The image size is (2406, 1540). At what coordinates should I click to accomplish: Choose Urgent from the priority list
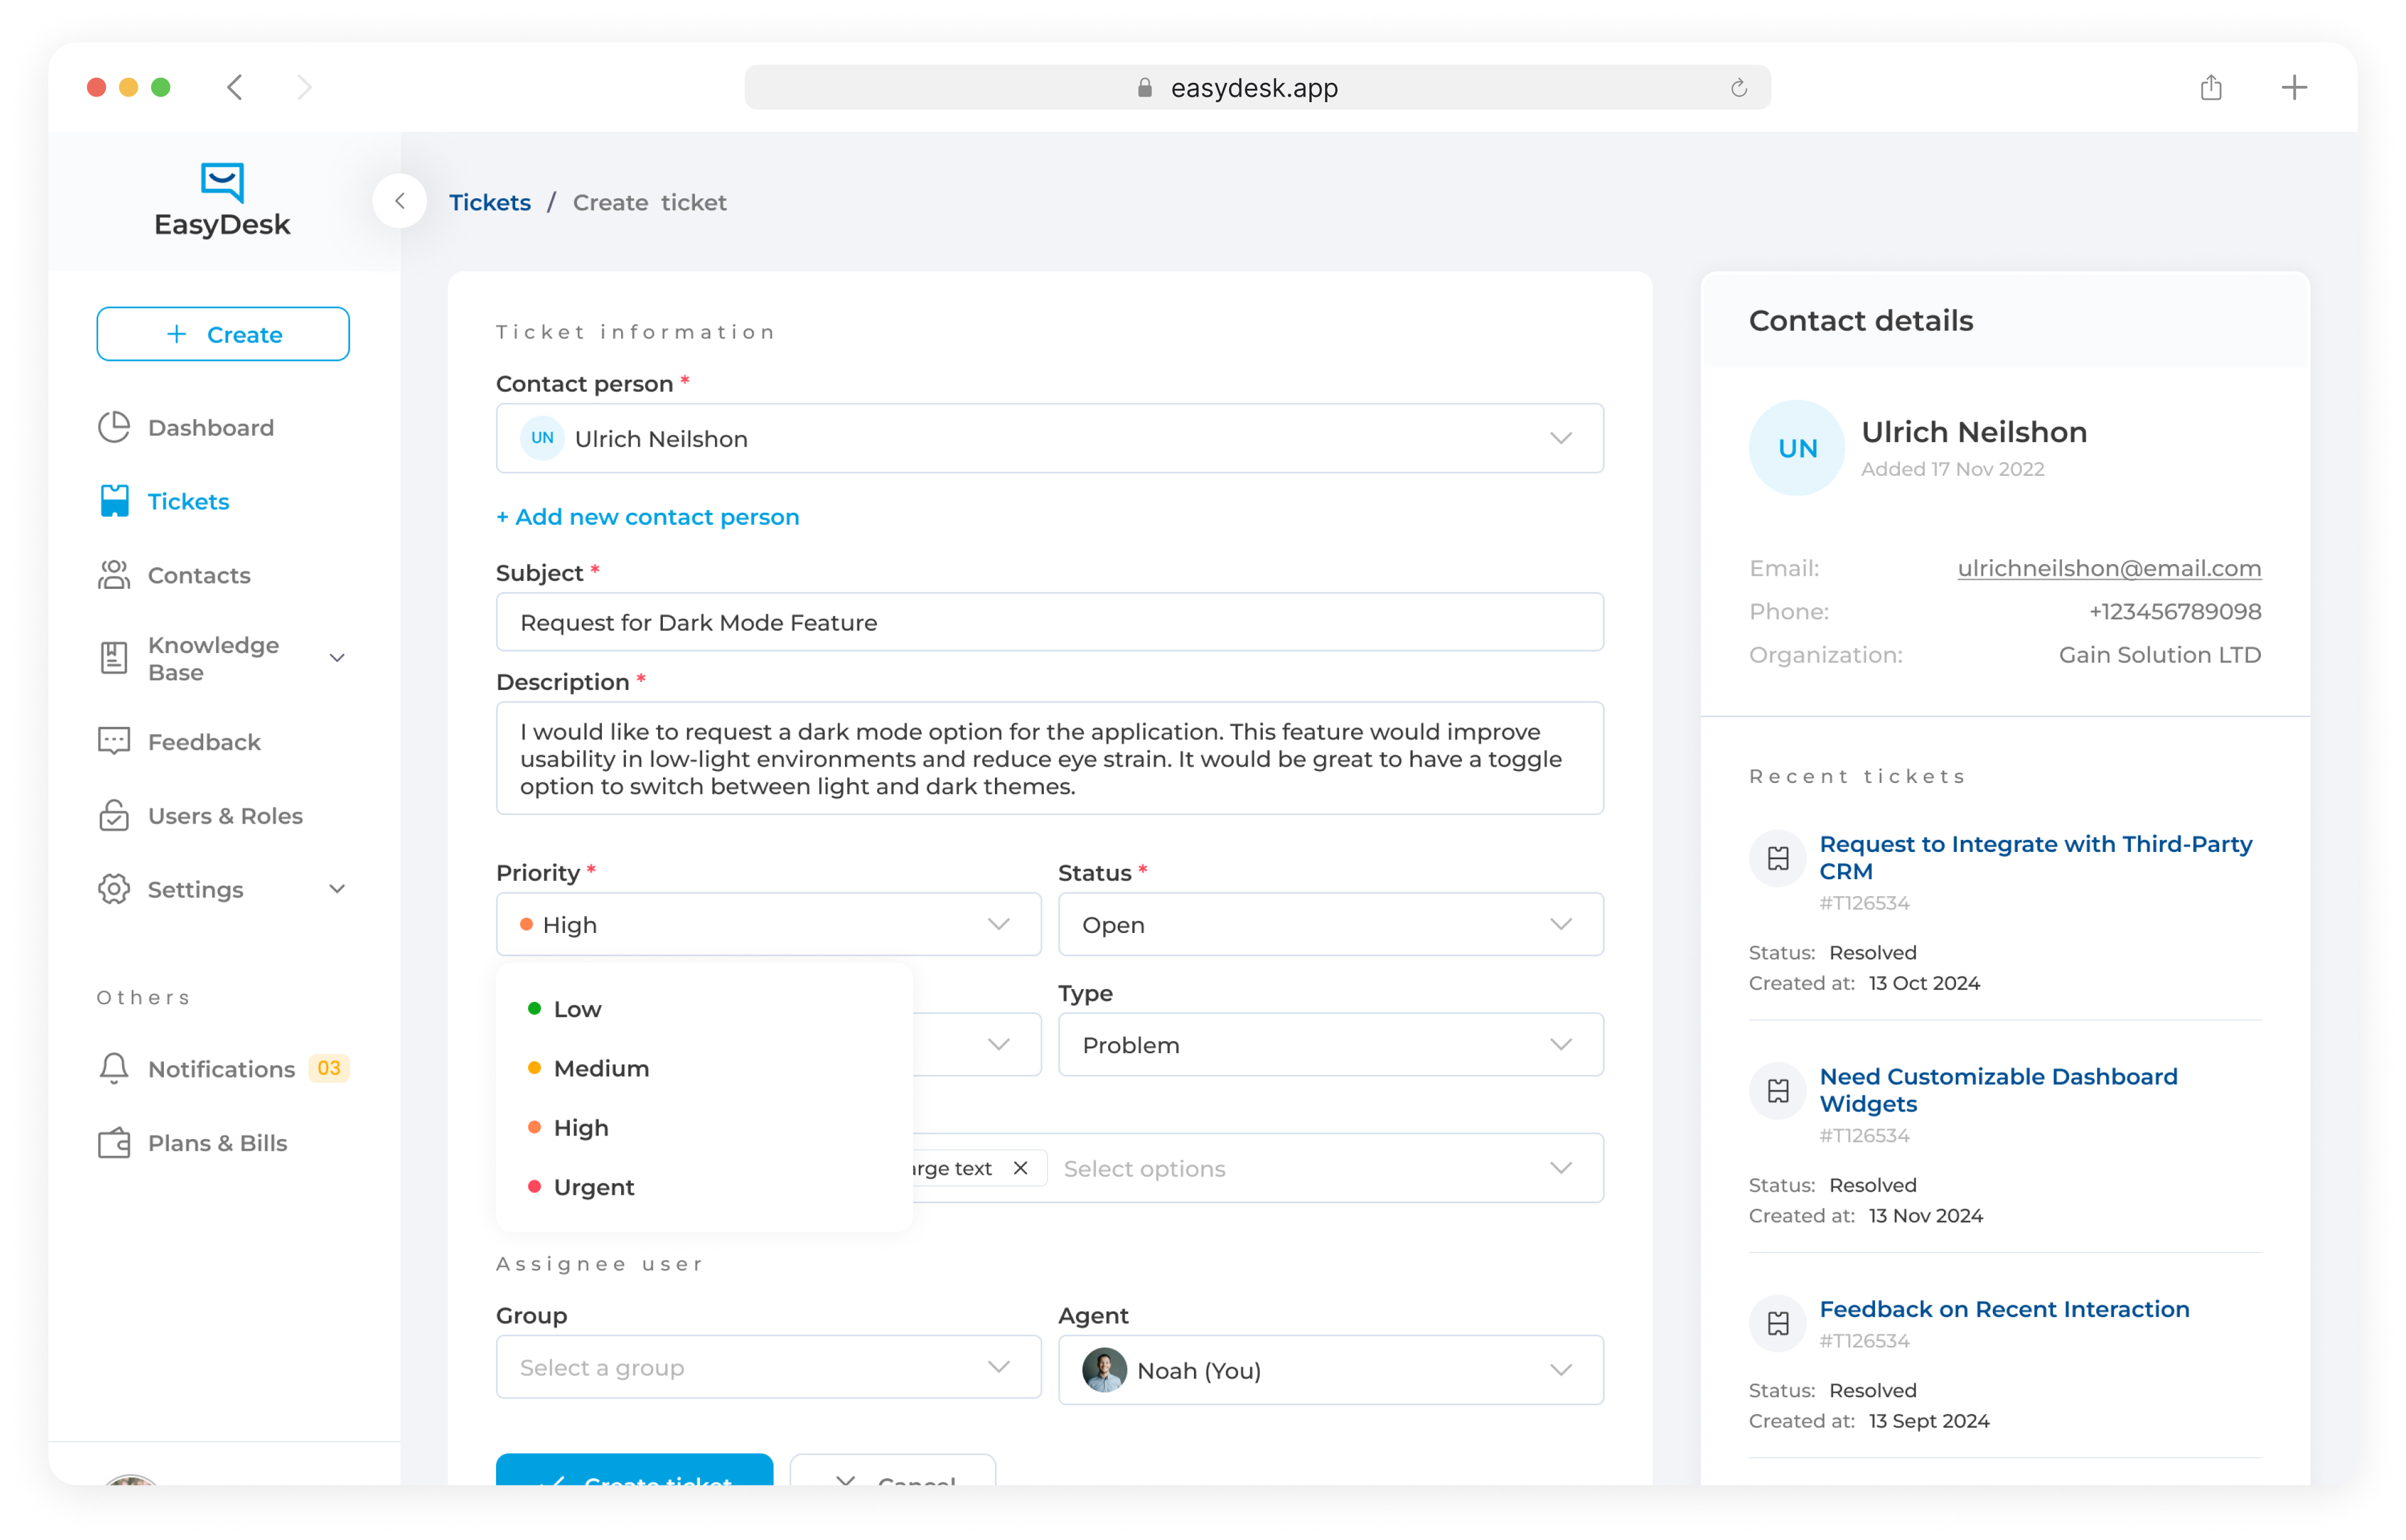tap(593, 1187)
